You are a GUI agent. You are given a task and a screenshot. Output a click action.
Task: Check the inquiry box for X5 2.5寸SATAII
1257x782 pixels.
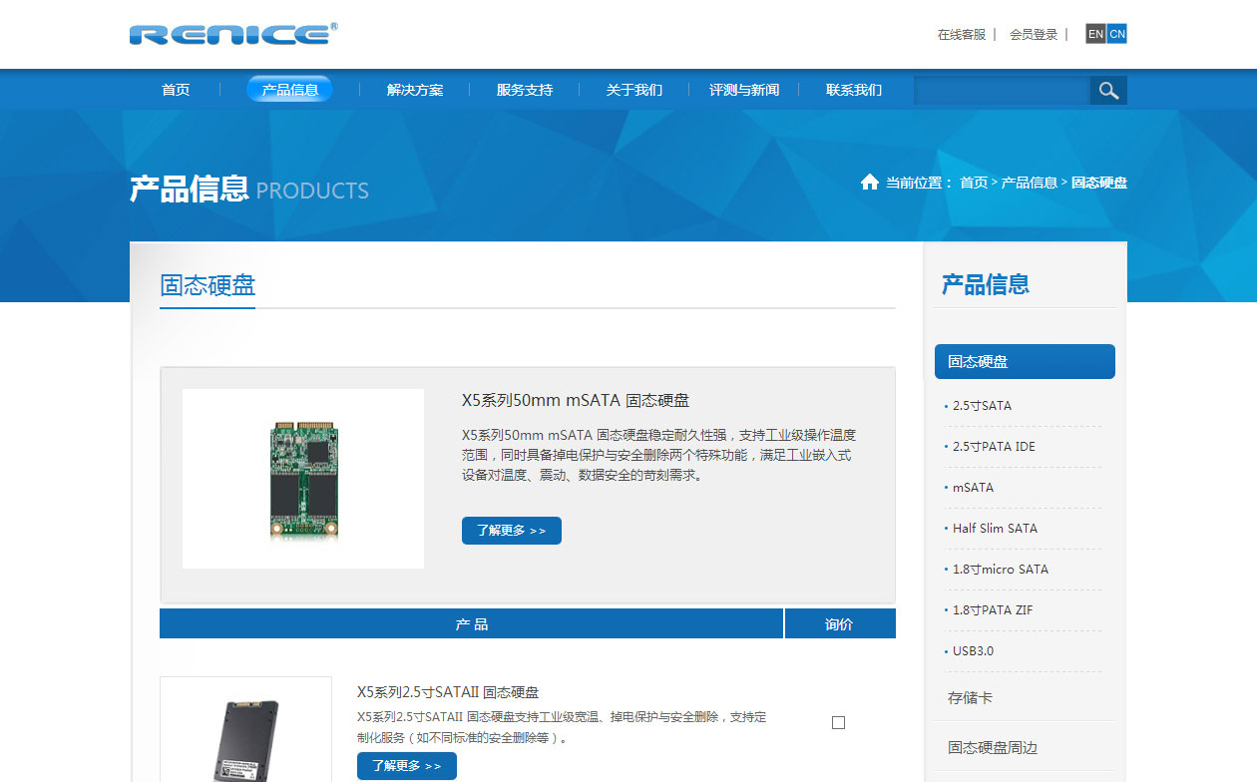point(838,722)
